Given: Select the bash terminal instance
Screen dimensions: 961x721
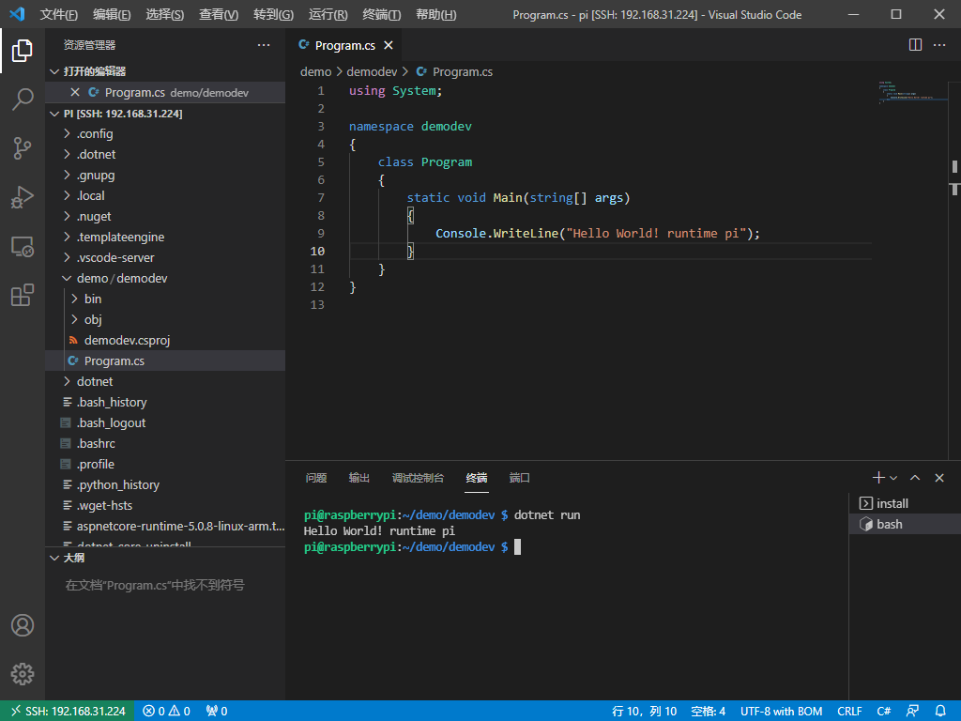Looking at the screenshot, I should point(905,524).
